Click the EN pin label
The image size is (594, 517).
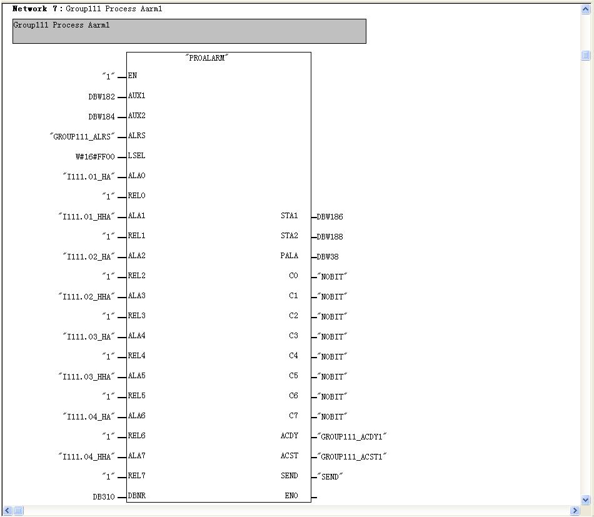pos(133,76)
